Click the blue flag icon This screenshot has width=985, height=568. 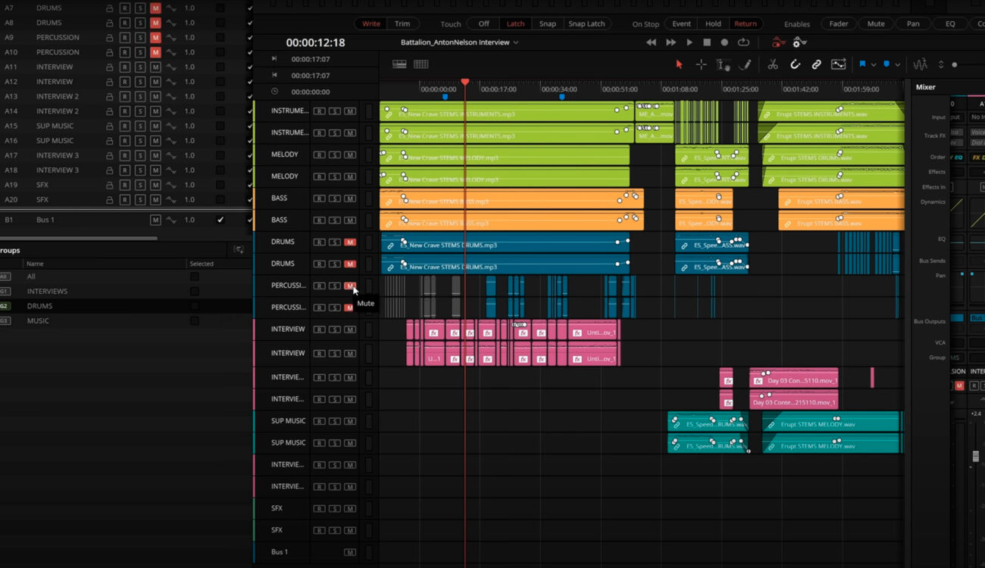(x=862, y=64)
